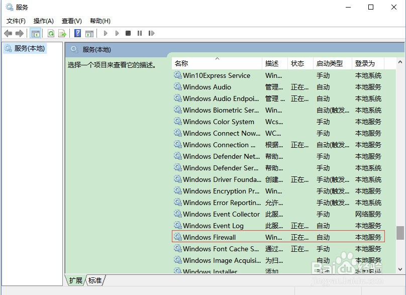Click the Back arrow toolbar icon

click(8, 33)
